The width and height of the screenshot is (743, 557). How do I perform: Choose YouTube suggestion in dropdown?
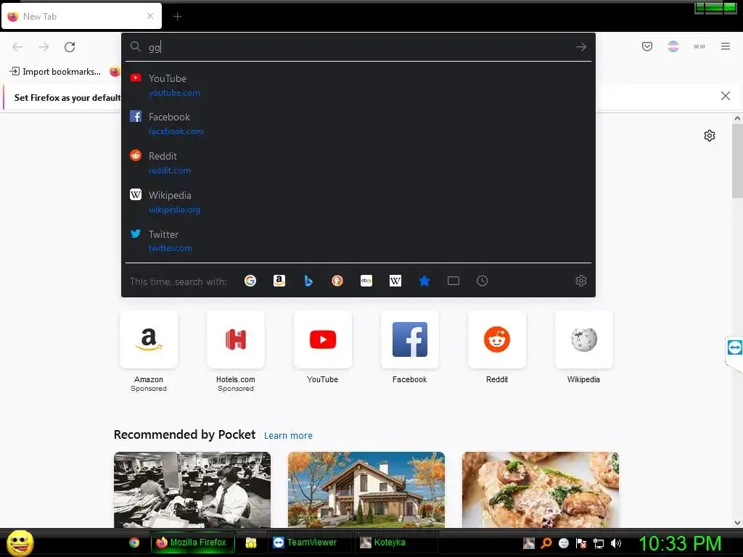click(358, 86)
